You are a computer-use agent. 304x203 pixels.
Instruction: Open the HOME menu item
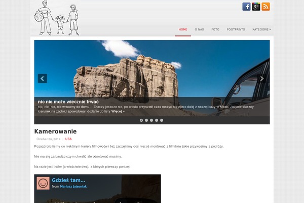[x=183, y=29]
